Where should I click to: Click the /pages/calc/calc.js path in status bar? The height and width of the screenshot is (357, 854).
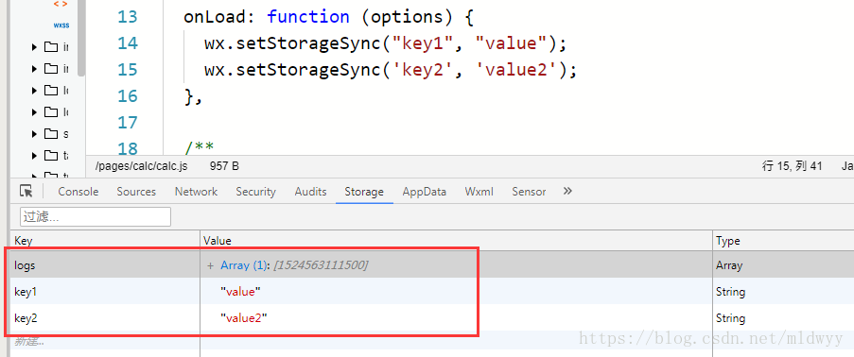(x=141, y=166)
